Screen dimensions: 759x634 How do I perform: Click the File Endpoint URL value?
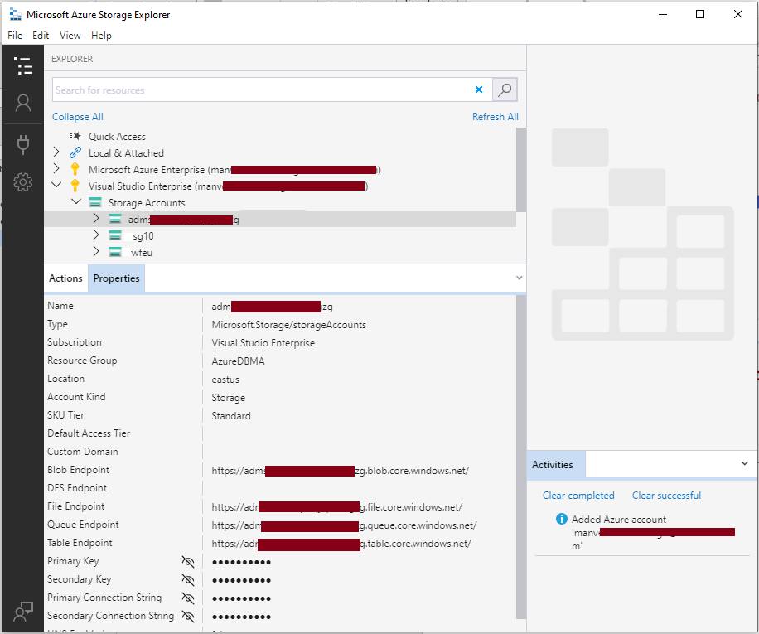pyautogui.click(x=337, y=506)
